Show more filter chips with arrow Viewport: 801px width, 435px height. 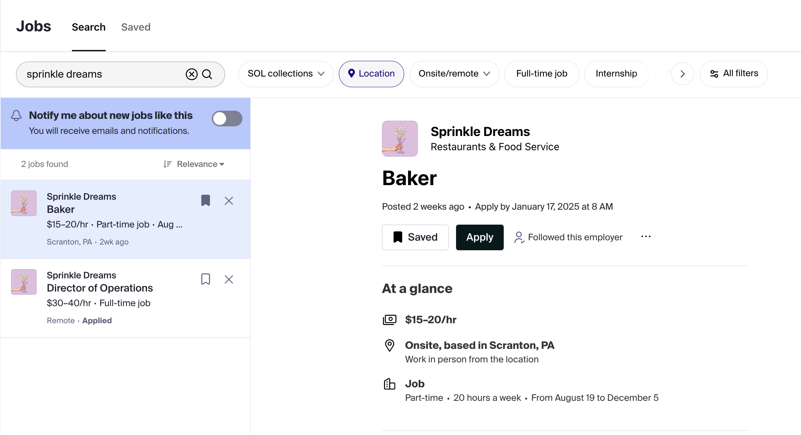click(x=682, y=74)
